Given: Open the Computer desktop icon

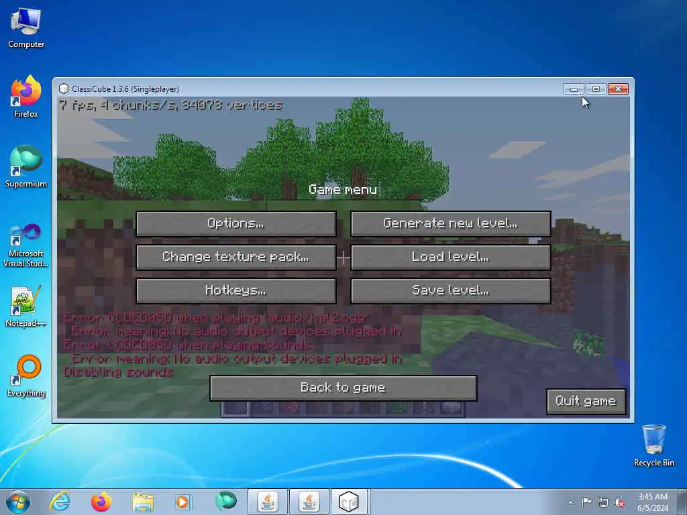Looking at the screenshot, I should (26, 28).
